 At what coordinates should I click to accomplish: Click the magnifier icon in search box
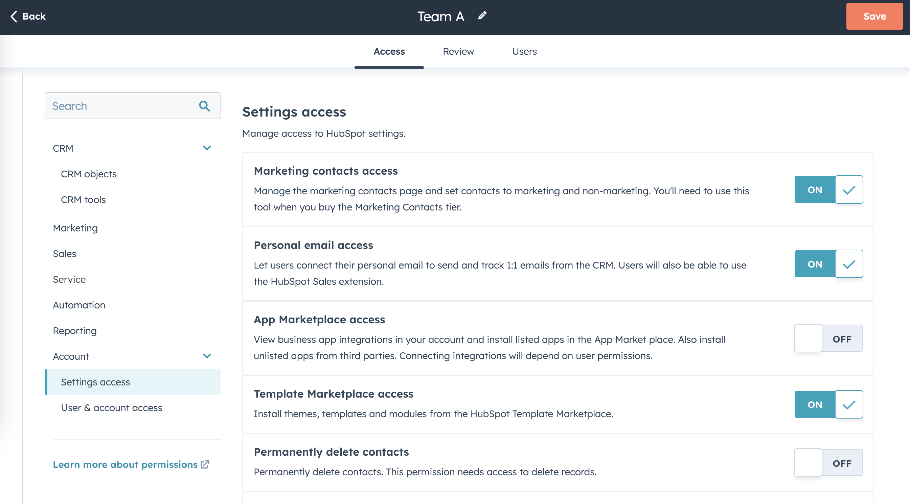[205, 106]
